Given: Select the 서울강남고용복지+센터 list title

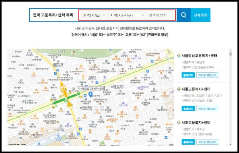Looking at the screenshot, I should [x=199, y=56].
